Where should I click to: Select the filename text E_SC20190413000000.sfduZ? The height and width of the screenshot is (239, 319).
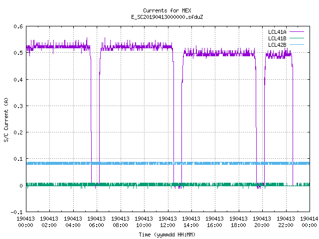[167, 17]
